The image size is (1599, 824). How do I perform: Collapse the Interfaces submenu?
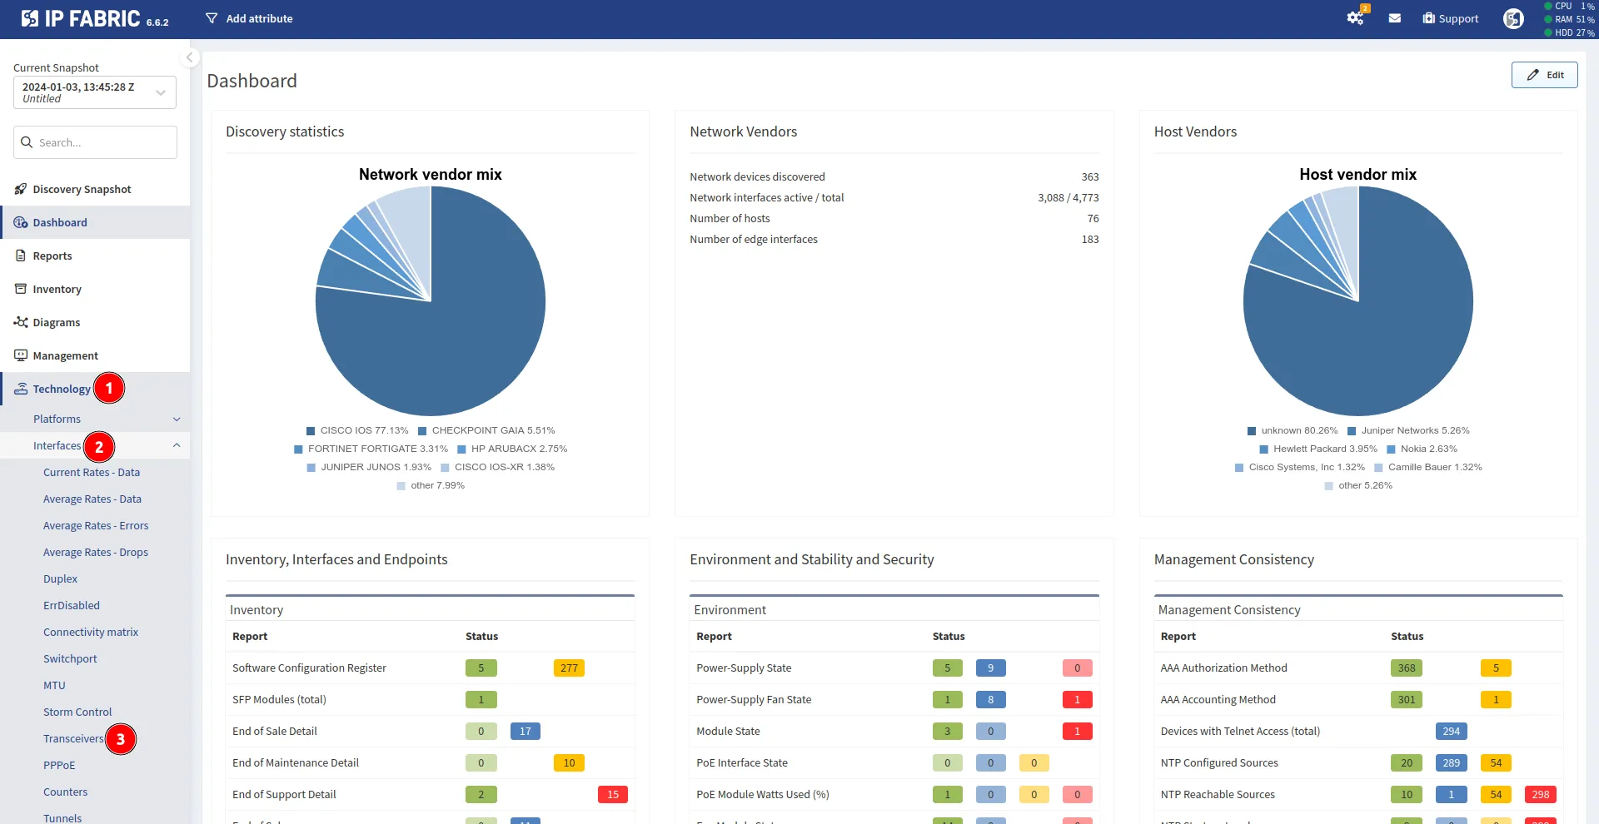click(x=177, y=445)
